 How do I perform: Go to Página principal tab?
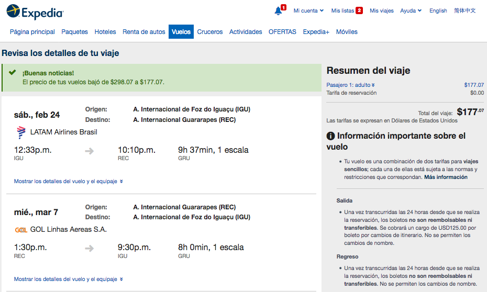pos(32,31)
